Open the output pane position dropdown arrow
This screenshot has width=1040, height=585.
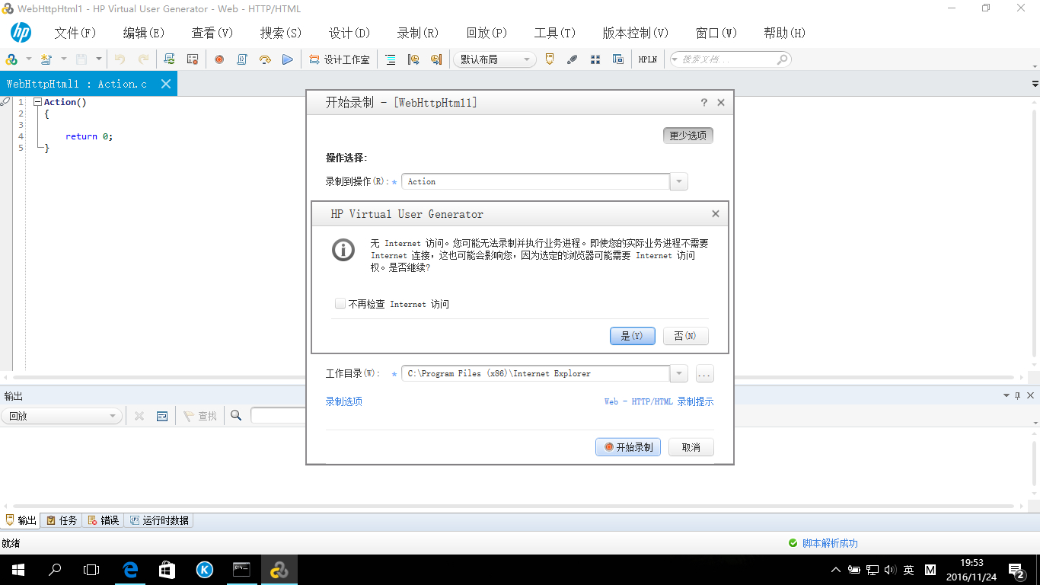(x=1005, y=395)
